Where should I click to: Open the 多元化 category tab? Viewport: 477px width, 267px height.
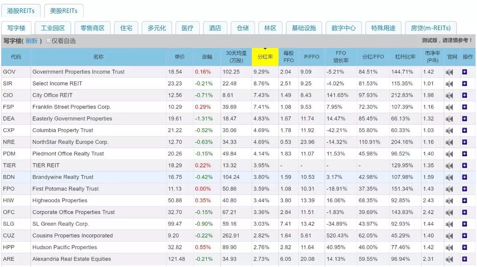click(157, 28)
